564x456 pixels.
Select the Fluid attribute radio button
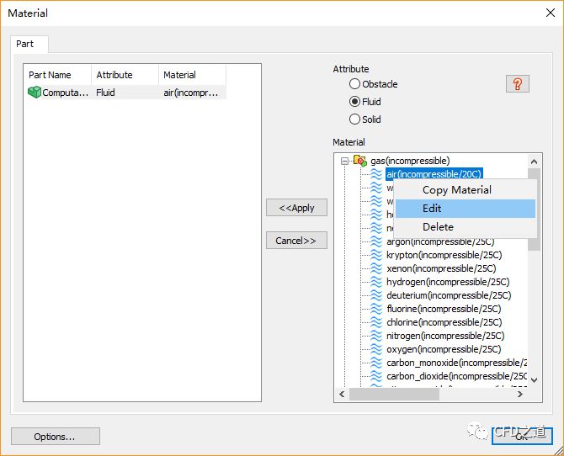click(x=354, y=102)
